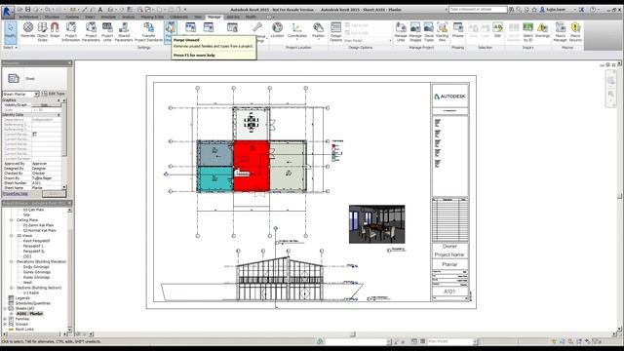Switch to the Collaborate ribbon tab
Image resolution: width=624 pixels, height=351 pixels.
(178, 18)
